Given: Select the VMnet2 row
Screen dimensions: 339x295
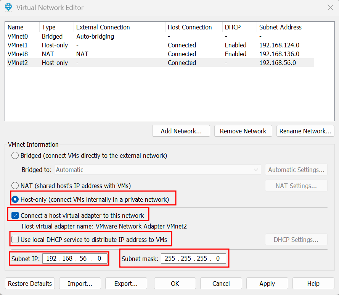Looking at the screenshot, I should click(161, 63).
